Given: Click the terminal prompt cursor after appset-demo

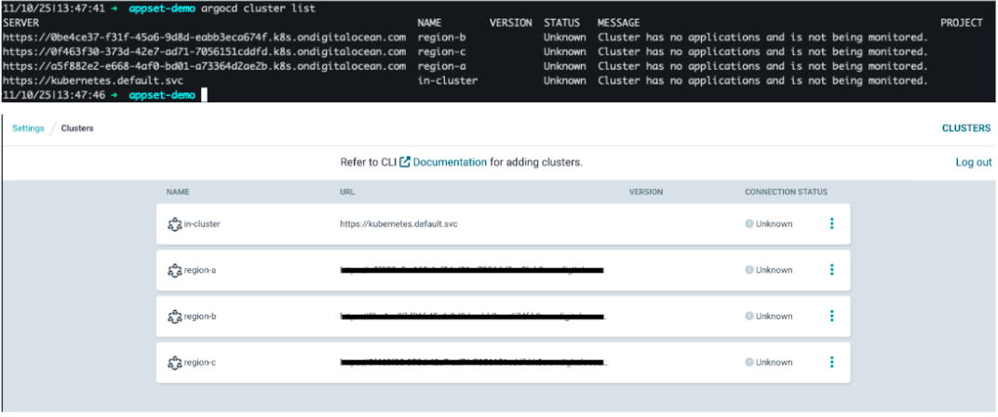Looking at the screenshot, I should coord(203,96).
